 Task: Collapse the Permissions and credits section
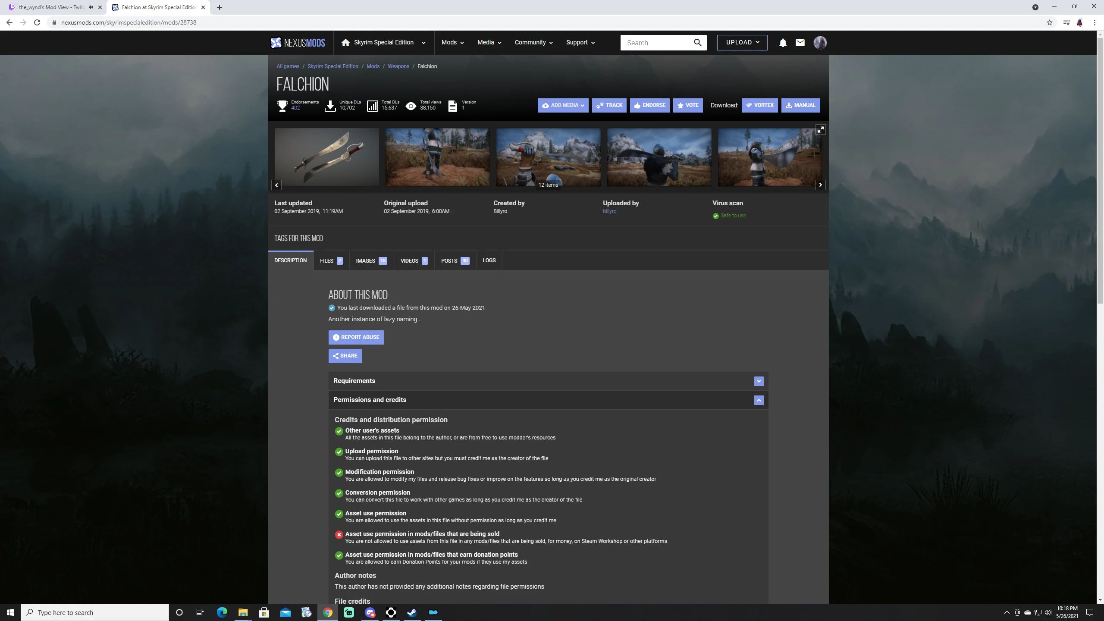pyautogui.click(x=758, y=400)
